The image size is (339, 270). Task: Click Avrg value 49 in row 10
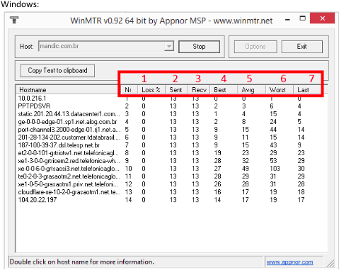point(246,169)
